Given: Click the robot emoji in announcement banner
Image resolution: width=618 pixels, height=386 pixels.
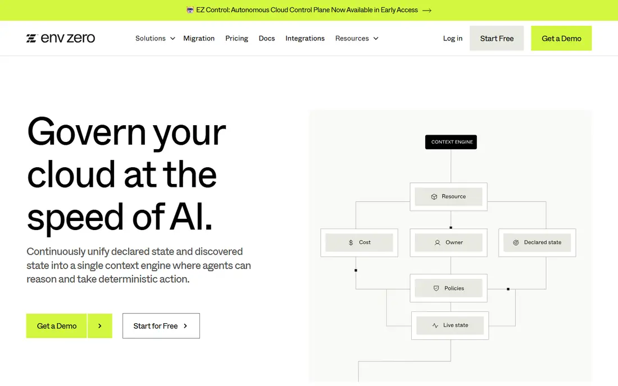Looking at the screenshot, I should tap(190, 10).
